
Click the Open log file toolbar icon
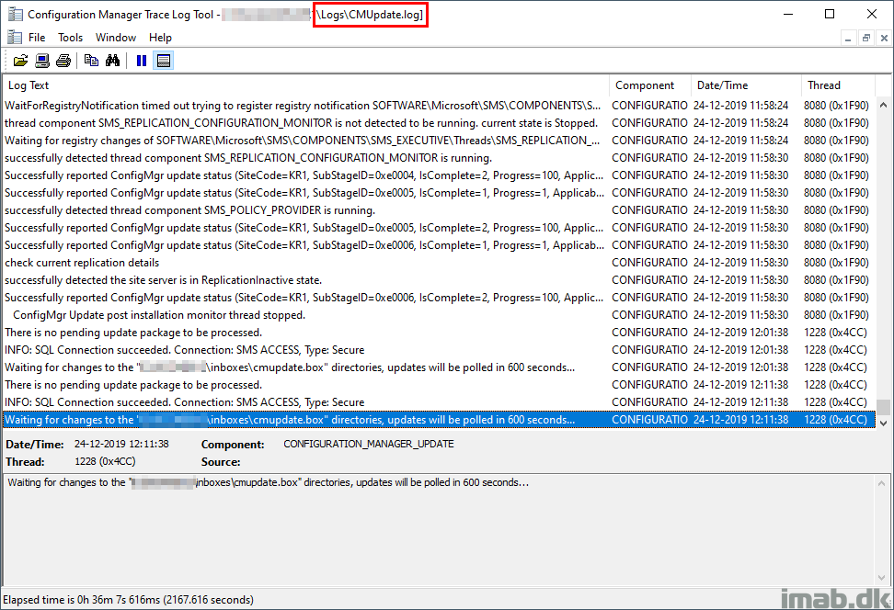(20, 61)
